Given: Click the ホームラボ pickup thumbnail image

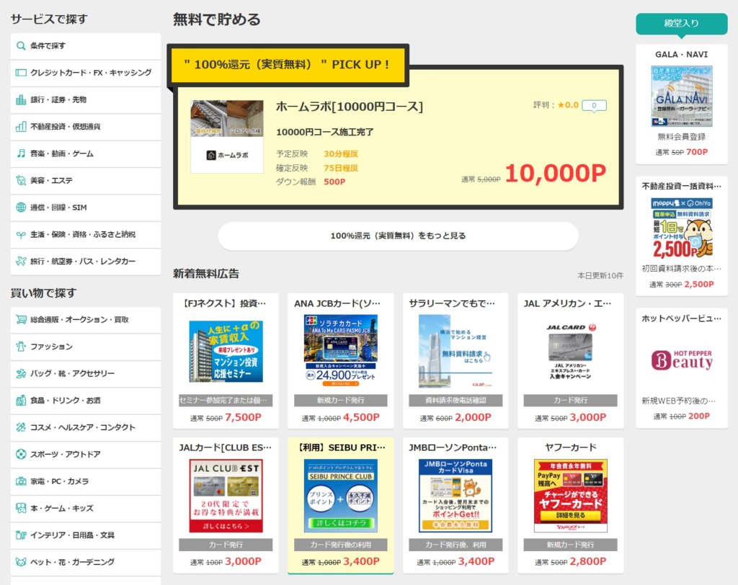Looking at the screenshot, I should [227, 136].
